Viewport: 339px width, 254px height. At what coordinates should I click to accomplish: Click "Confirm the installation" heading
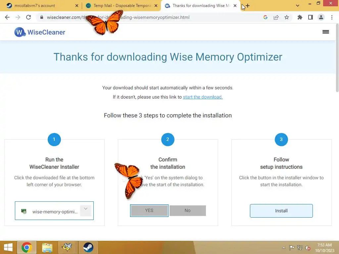[x=168, y=163]
